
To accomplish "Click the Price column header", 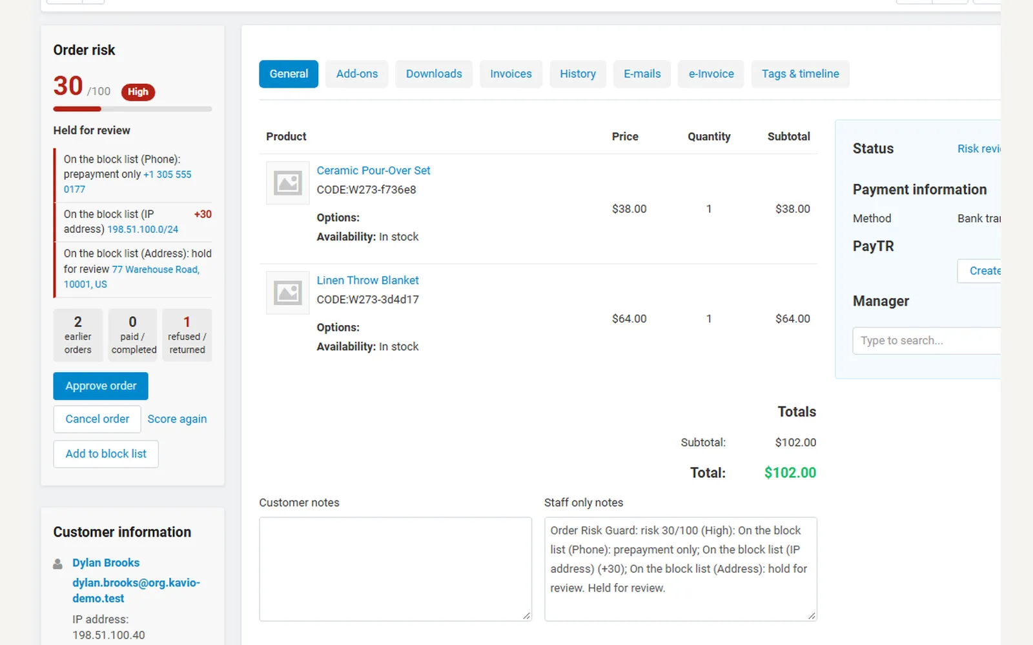I will 625,137.
